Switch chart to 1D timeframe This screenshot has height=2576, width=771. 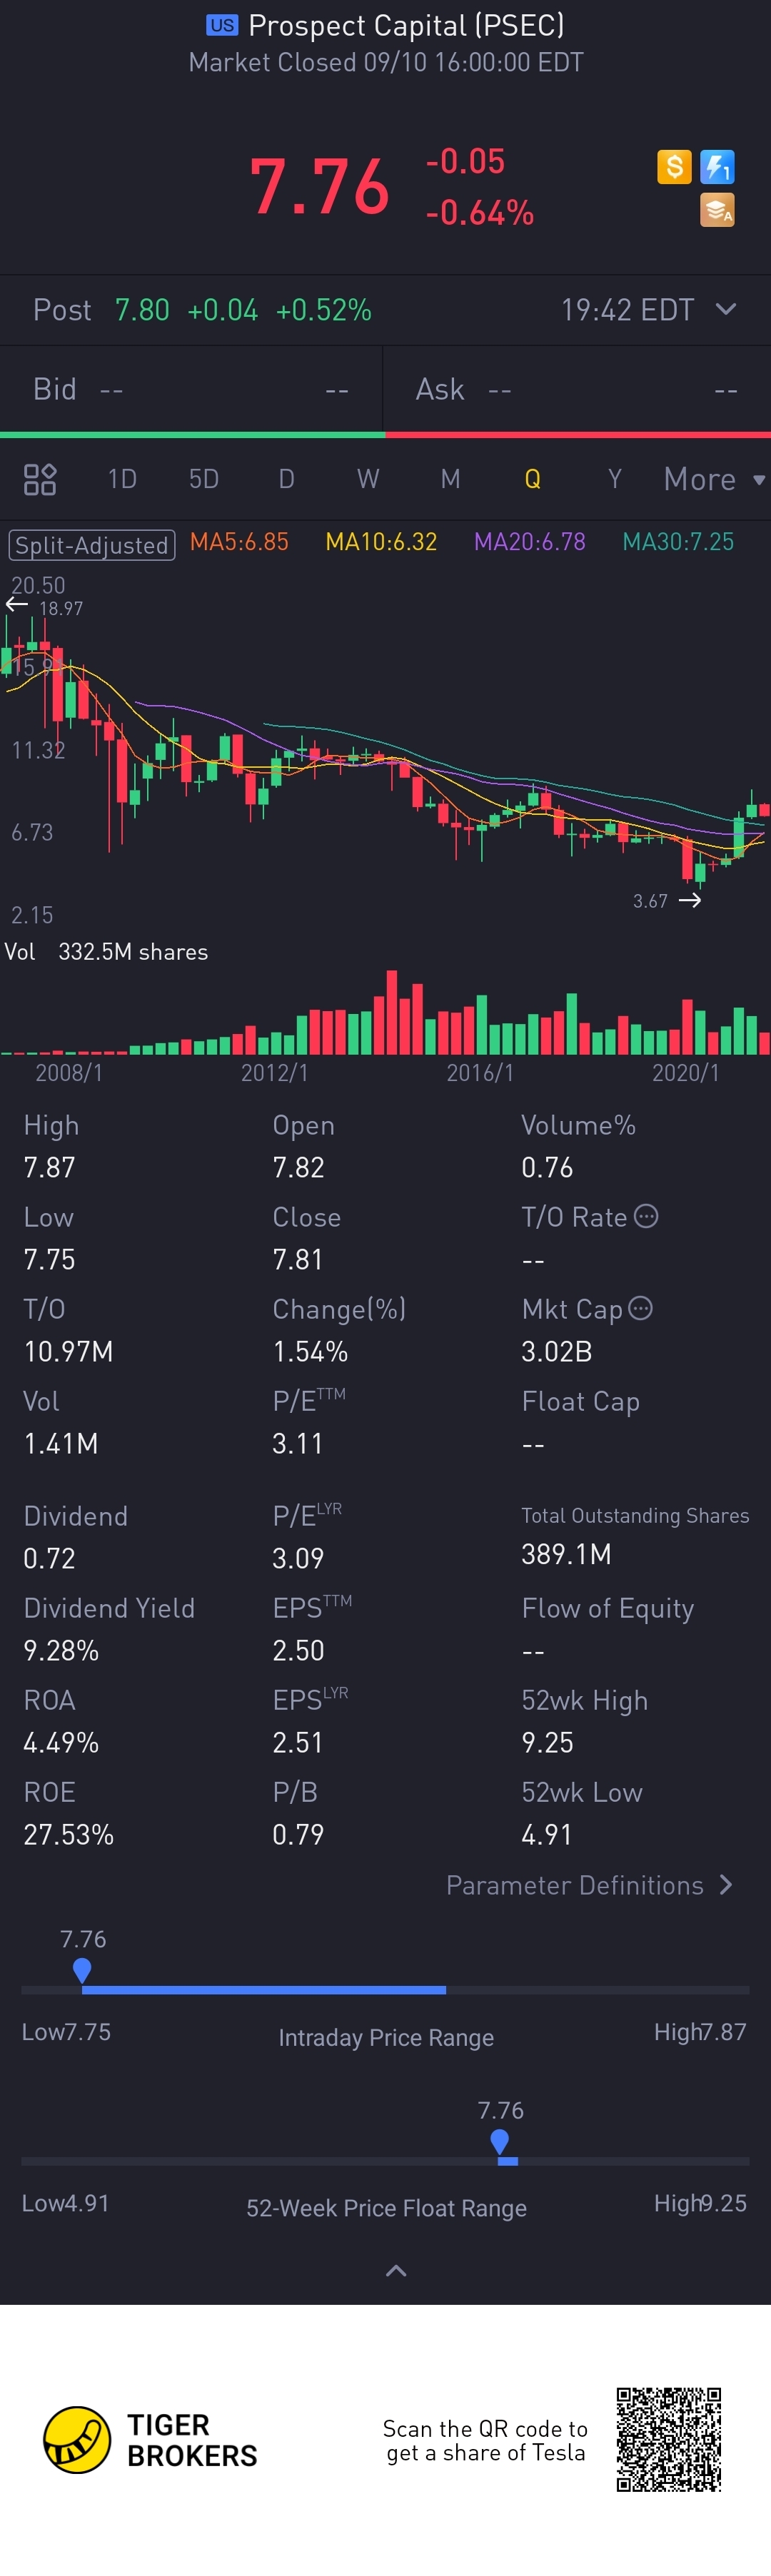click(122, 479)
